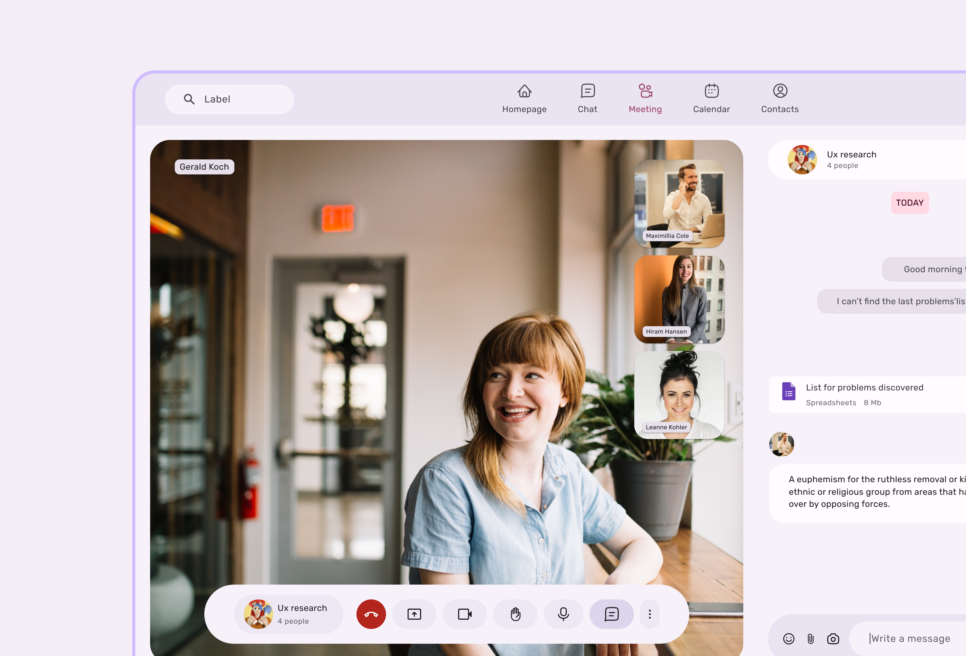Attach a file with paperclip icon
966x656 pixels.
[811, 639]
